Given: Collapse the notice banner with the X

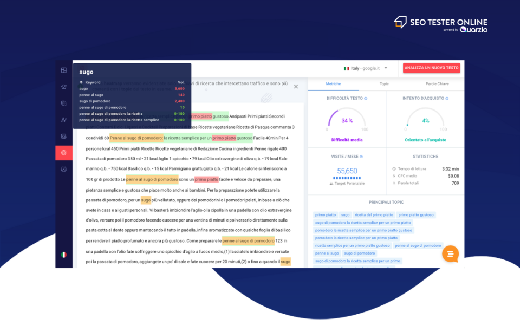Looking at the screenshot, I should (296, 86).
